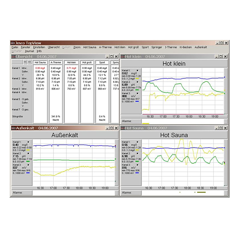Viewport: 240px width, 240px height.
Task: Maximize the Hot Sauna chart window
Action: point(221,128)
